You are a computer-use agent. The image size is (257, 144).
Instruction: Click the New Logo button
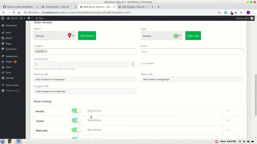[193, 36]
